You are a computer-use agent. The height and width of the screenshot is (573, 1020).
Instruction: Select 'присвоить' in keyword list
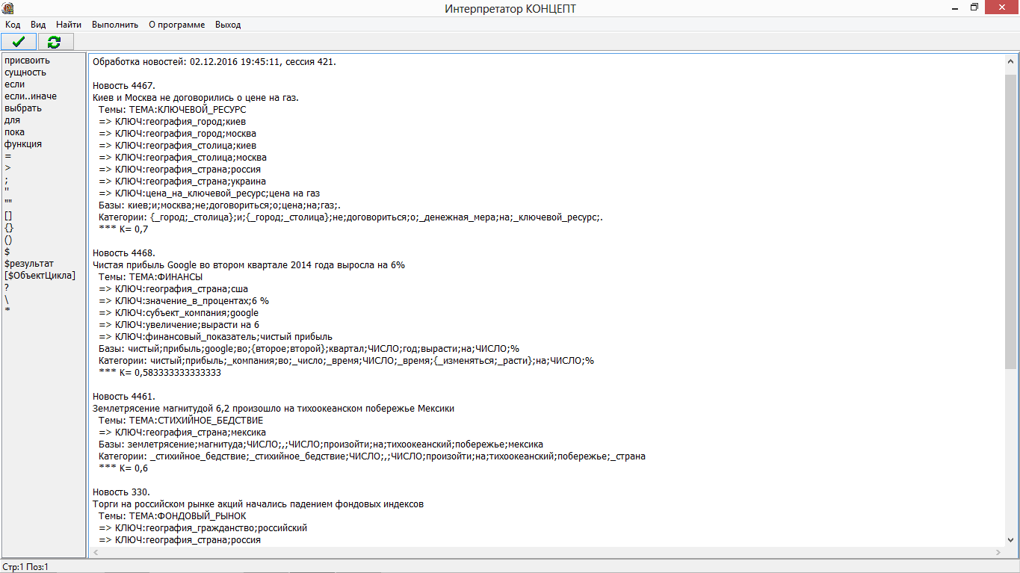27,61
